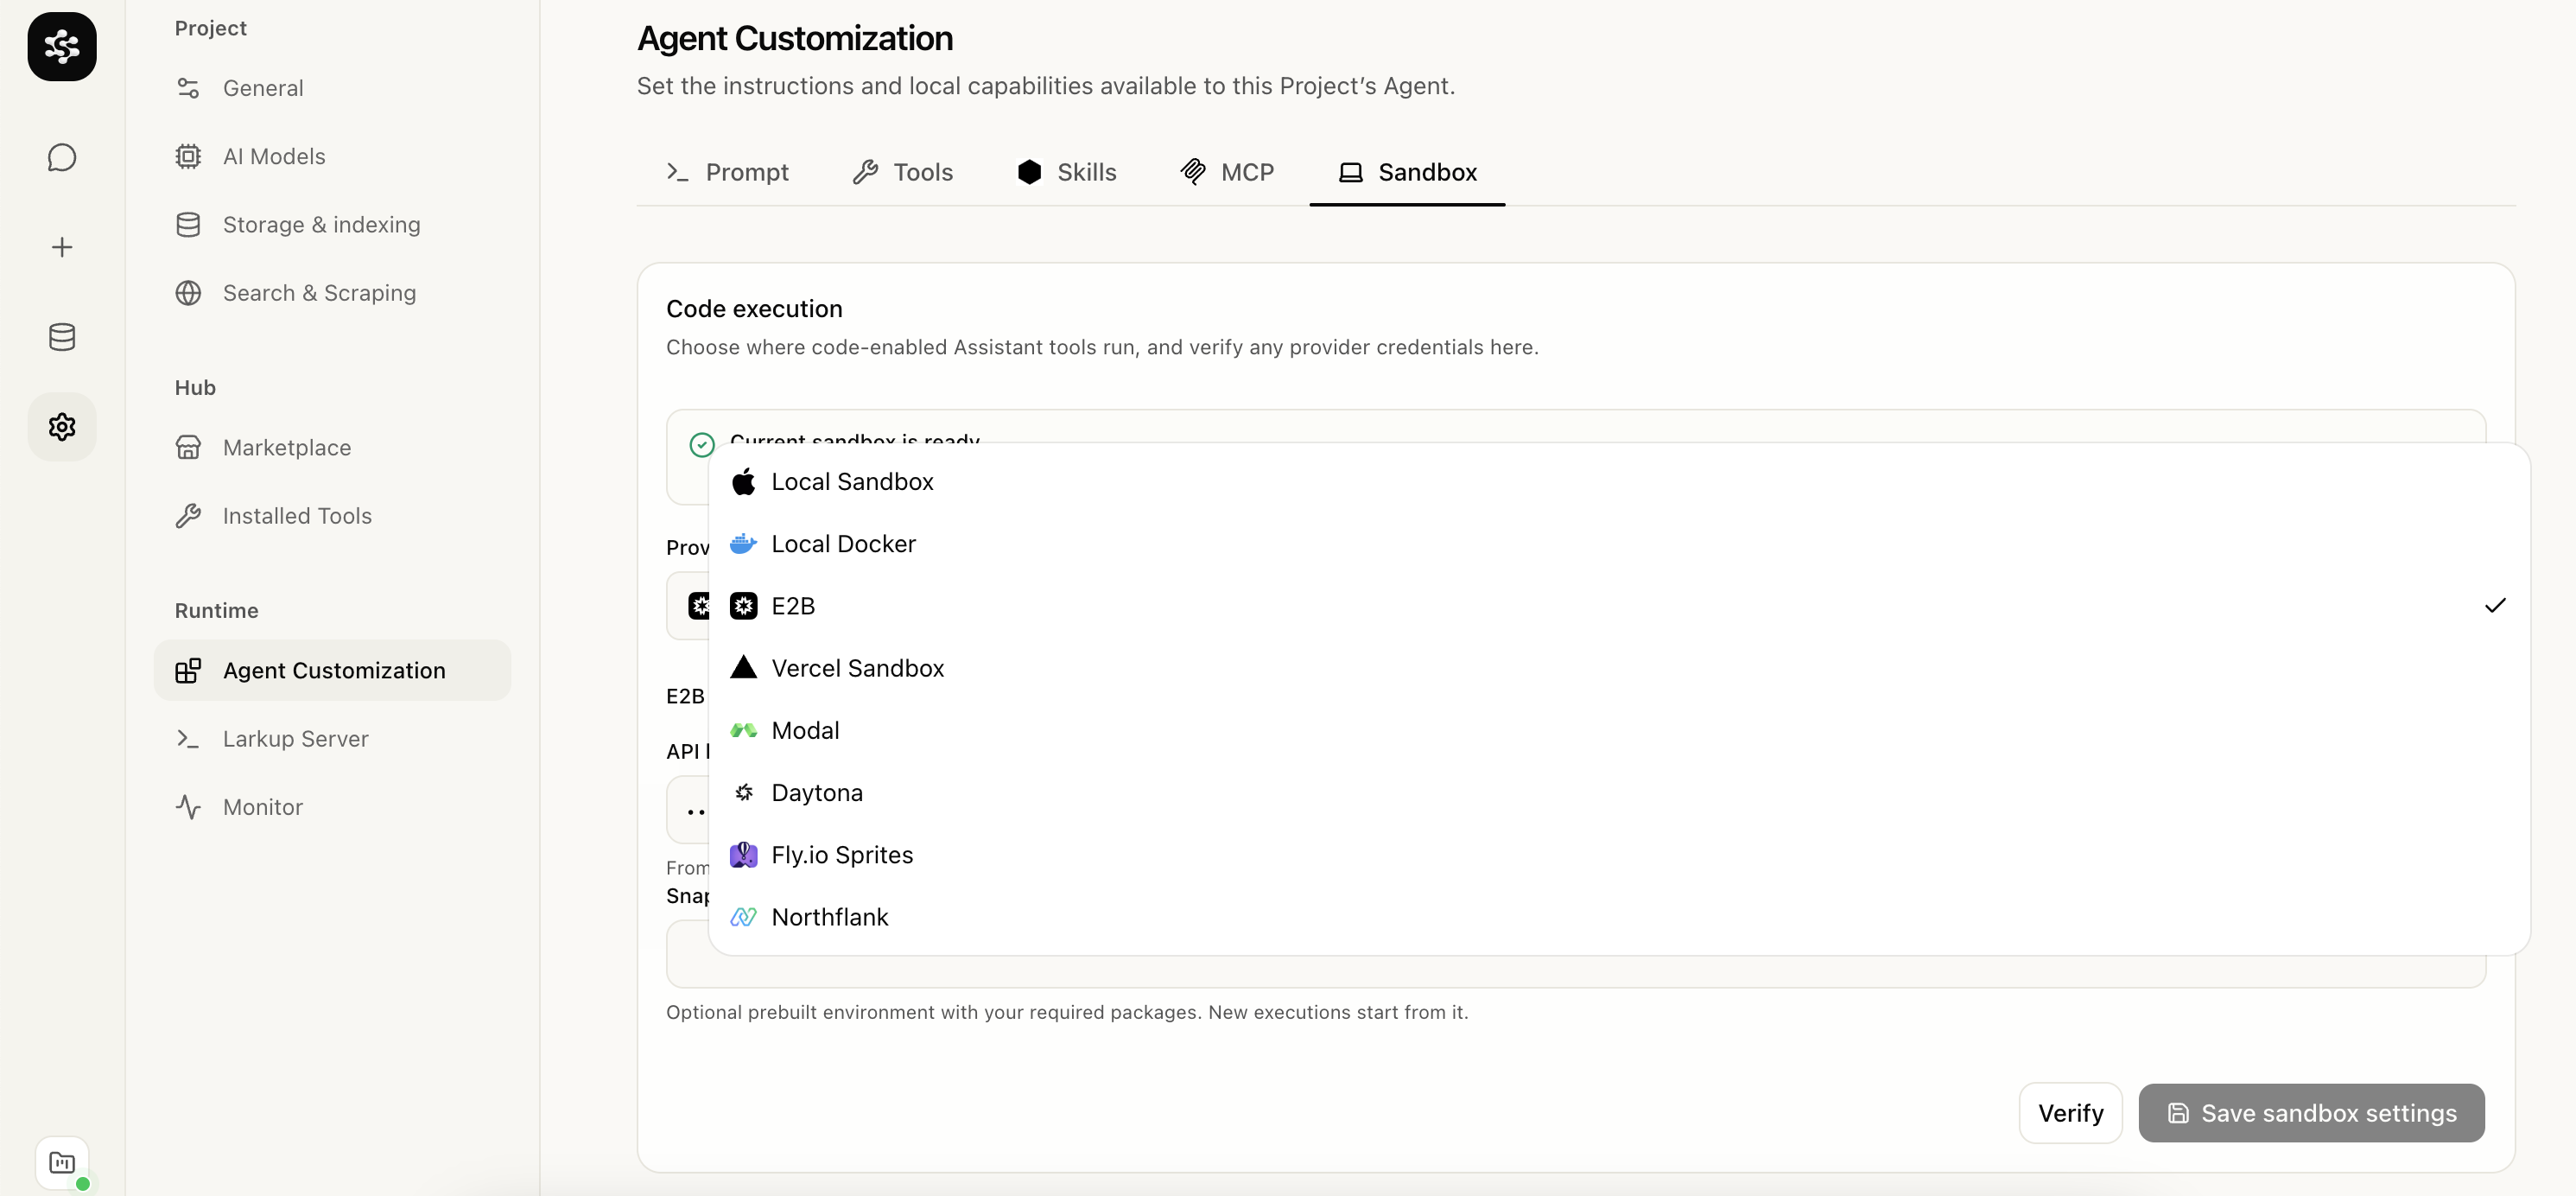The width and height of the screenshot is (2576, 1196).
Task: Open the Monitor page
Action: tap(332, 807)
